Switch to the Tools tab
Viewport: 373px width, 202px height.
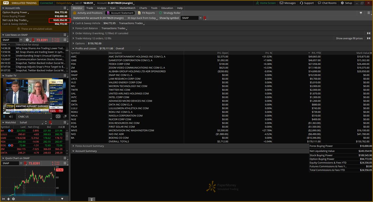click(x=154, y=8)
